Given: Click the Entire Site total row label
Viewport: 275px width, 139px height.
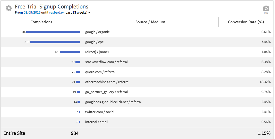Looking at the screenshot, I should [14, 133].
